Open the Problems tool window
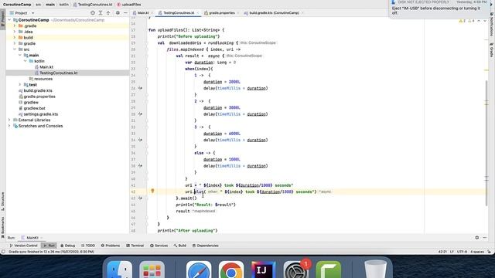495x278 pixels. click(111, 246)
